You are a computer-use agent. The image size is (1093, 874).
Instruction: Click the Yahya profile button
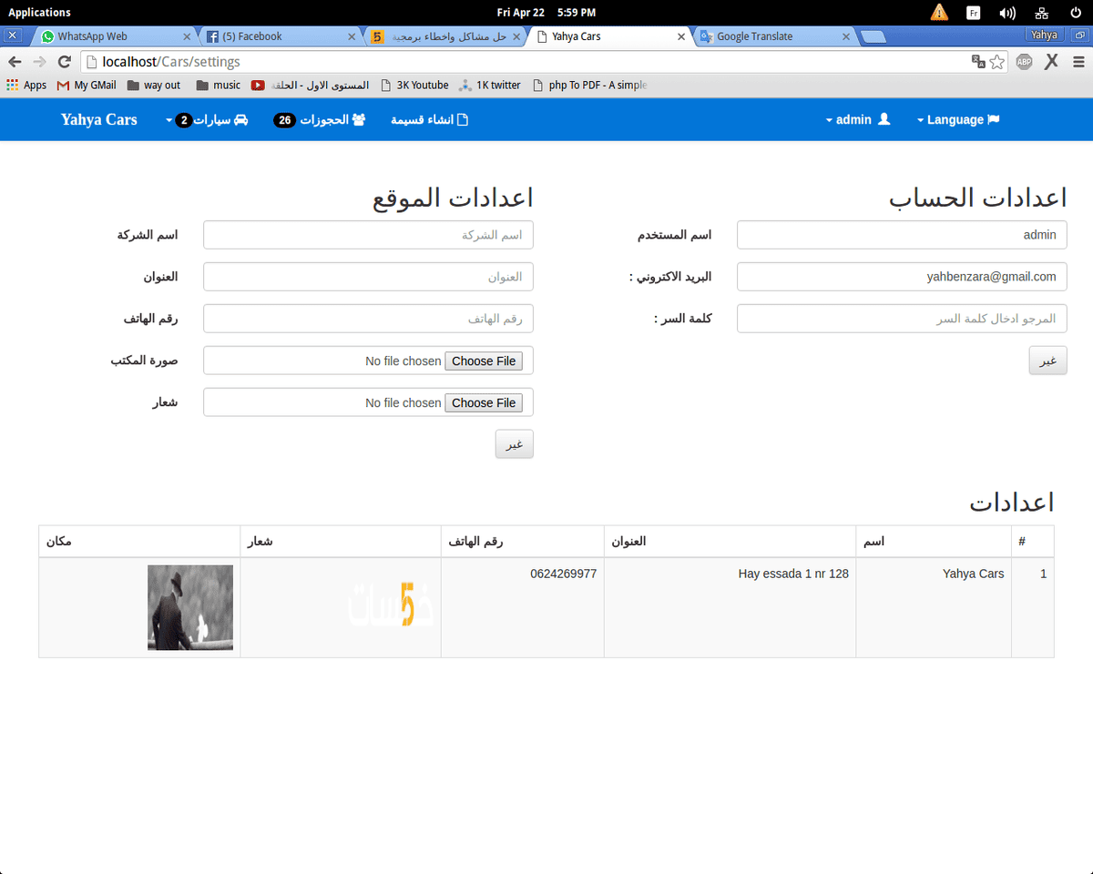[x=1044, y=35]
